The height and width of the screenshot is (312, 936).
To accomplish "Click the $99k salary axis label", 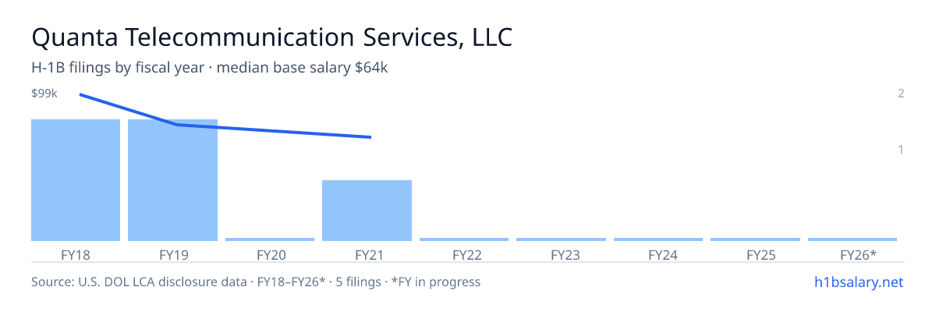I will (x=44, y=94).
